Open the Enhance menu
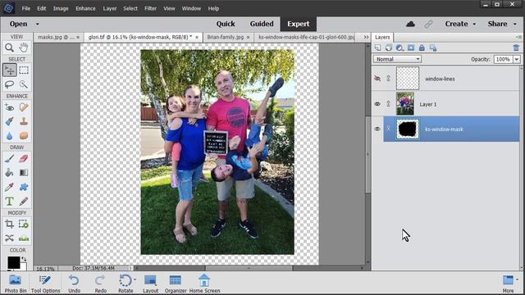The width and height of the screenshot is (525, 295). [85, 9]
